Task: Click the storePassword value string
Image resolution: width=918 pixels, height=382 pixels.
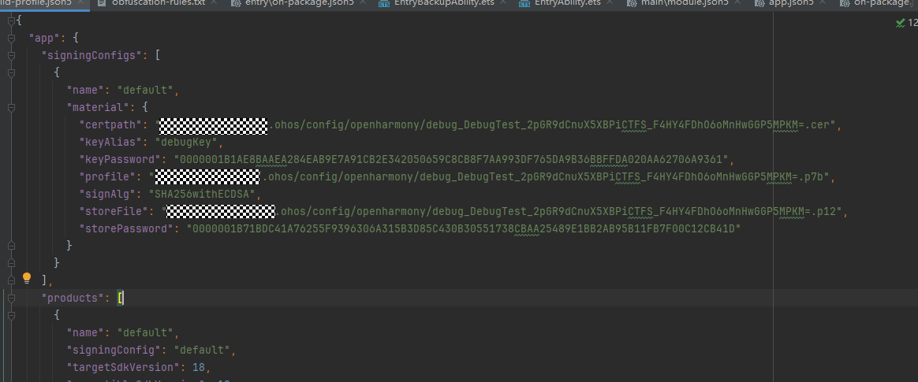Action: point(464,228)
